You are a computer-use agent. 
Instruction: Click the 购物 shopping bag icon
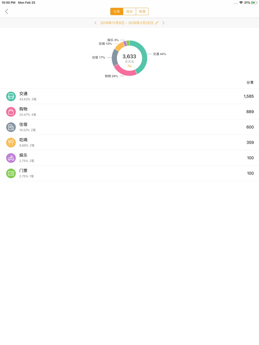(x=11, y=112)
